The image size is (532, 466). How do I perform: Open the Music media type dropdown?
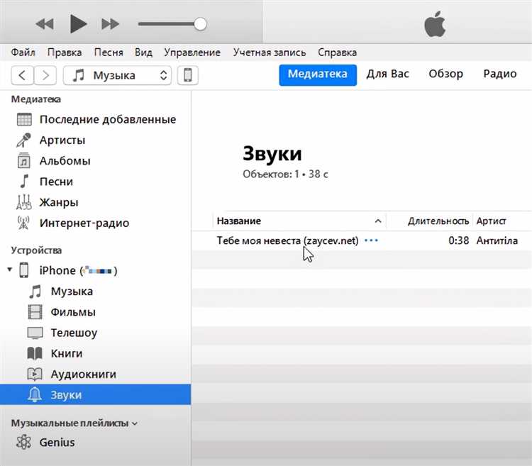(x=117, y=75)
